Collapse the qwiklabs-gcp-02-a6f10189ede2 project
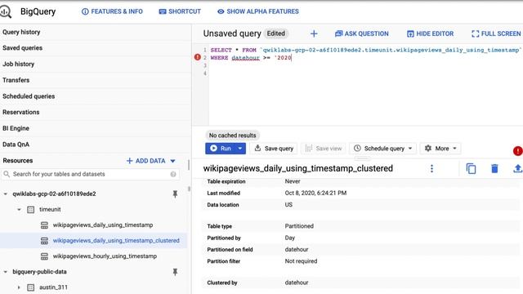 point(6,194)
